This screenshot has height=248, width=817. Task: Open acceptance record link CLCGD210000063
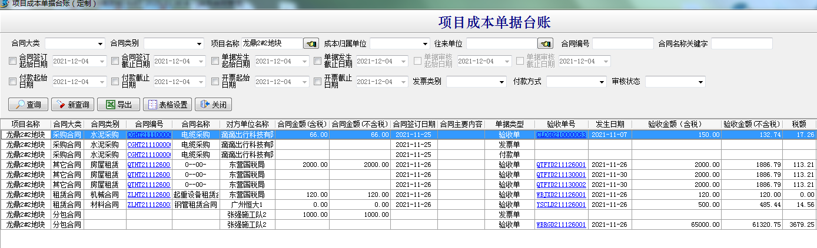pos(560,135)
